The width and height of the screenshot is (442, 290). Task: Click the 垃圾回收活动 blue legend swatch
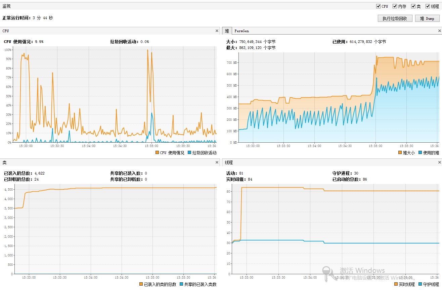coord(189,153)
